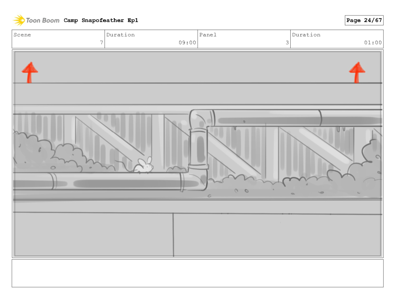
Task: Click the scene duration 09:00 value
Action: [187, 43]
